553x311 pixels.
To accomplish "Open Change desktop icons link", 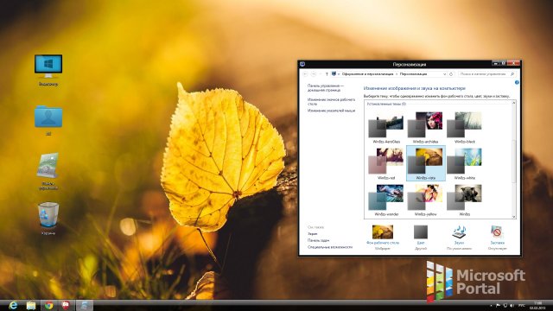I will point(331,102).
